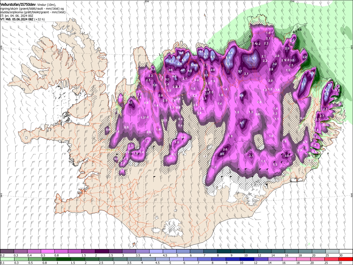This screenshot has width=353, height=265.
Task: Click the 6.3 precipitation value on map
Action: pos(327,90)
